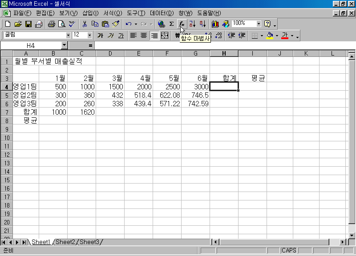Open the Name Box dropdown arrow
Image resolution: width=356 pixels, height=256 pixels.
pyautogui.click(x=65, y=45)
